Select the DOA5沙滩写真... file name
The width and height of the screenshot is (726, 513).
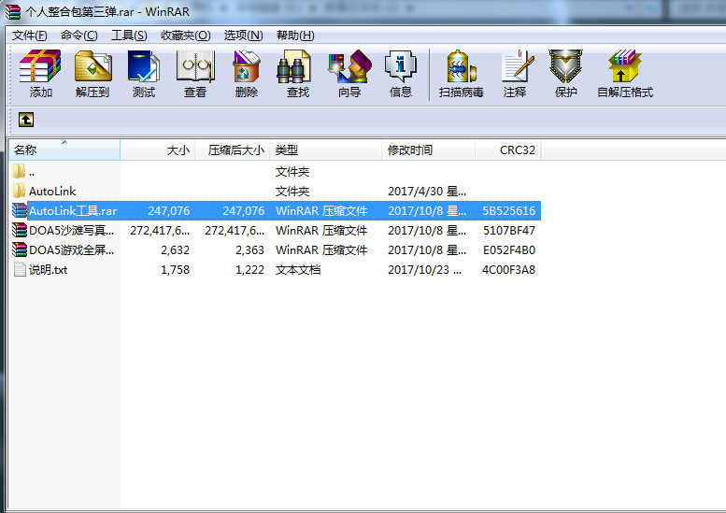click(71, 231)
